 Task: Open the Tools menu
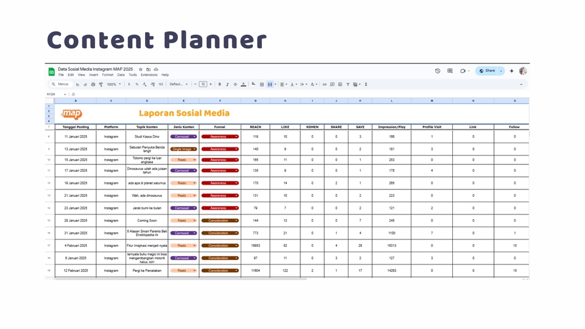click(132, 75)
